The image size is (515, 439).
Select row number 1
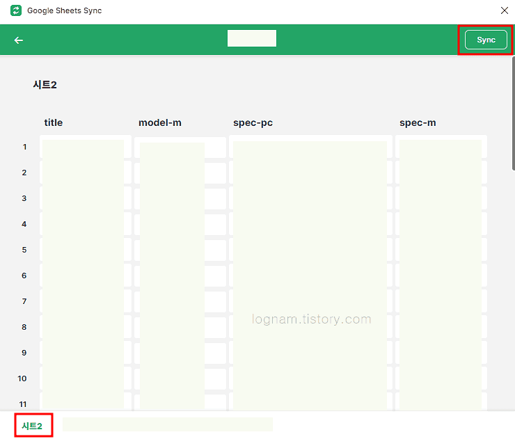click(24, 147)
